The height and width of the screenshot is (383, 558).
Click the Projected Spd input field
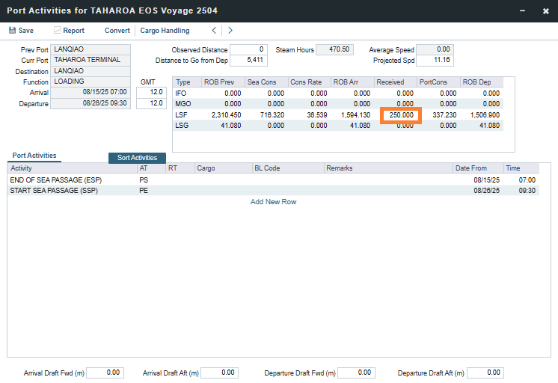coord(435,60)
